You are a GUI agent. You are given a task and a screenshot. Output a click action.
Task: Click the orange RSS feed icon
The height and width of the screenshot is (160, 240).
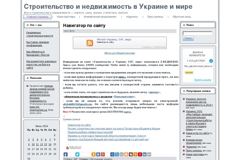(90, 43)
